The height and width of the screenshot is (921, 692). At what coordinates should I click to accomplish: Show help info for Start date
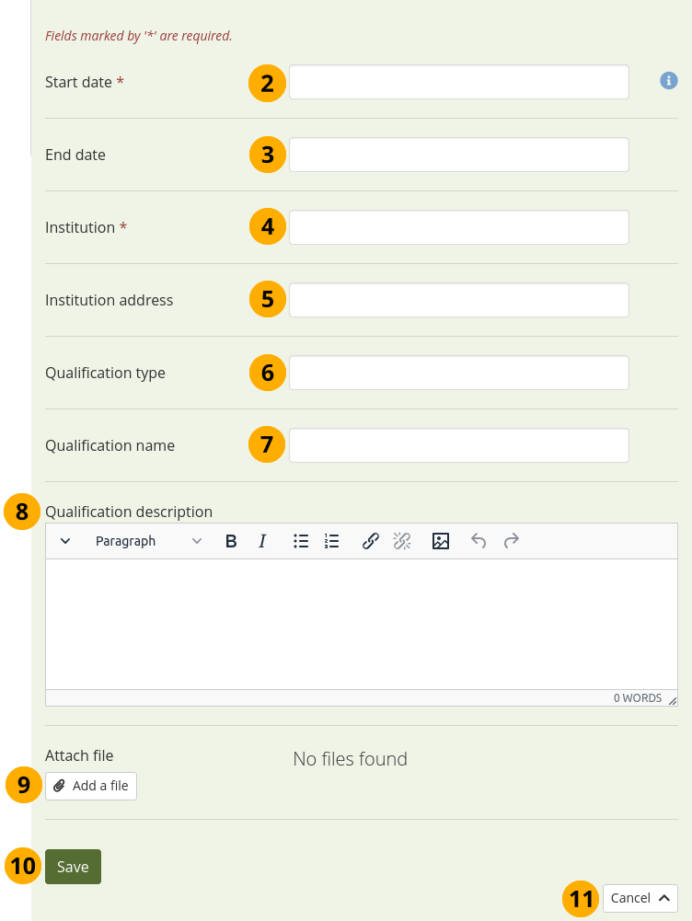click(x=669, y=81)
